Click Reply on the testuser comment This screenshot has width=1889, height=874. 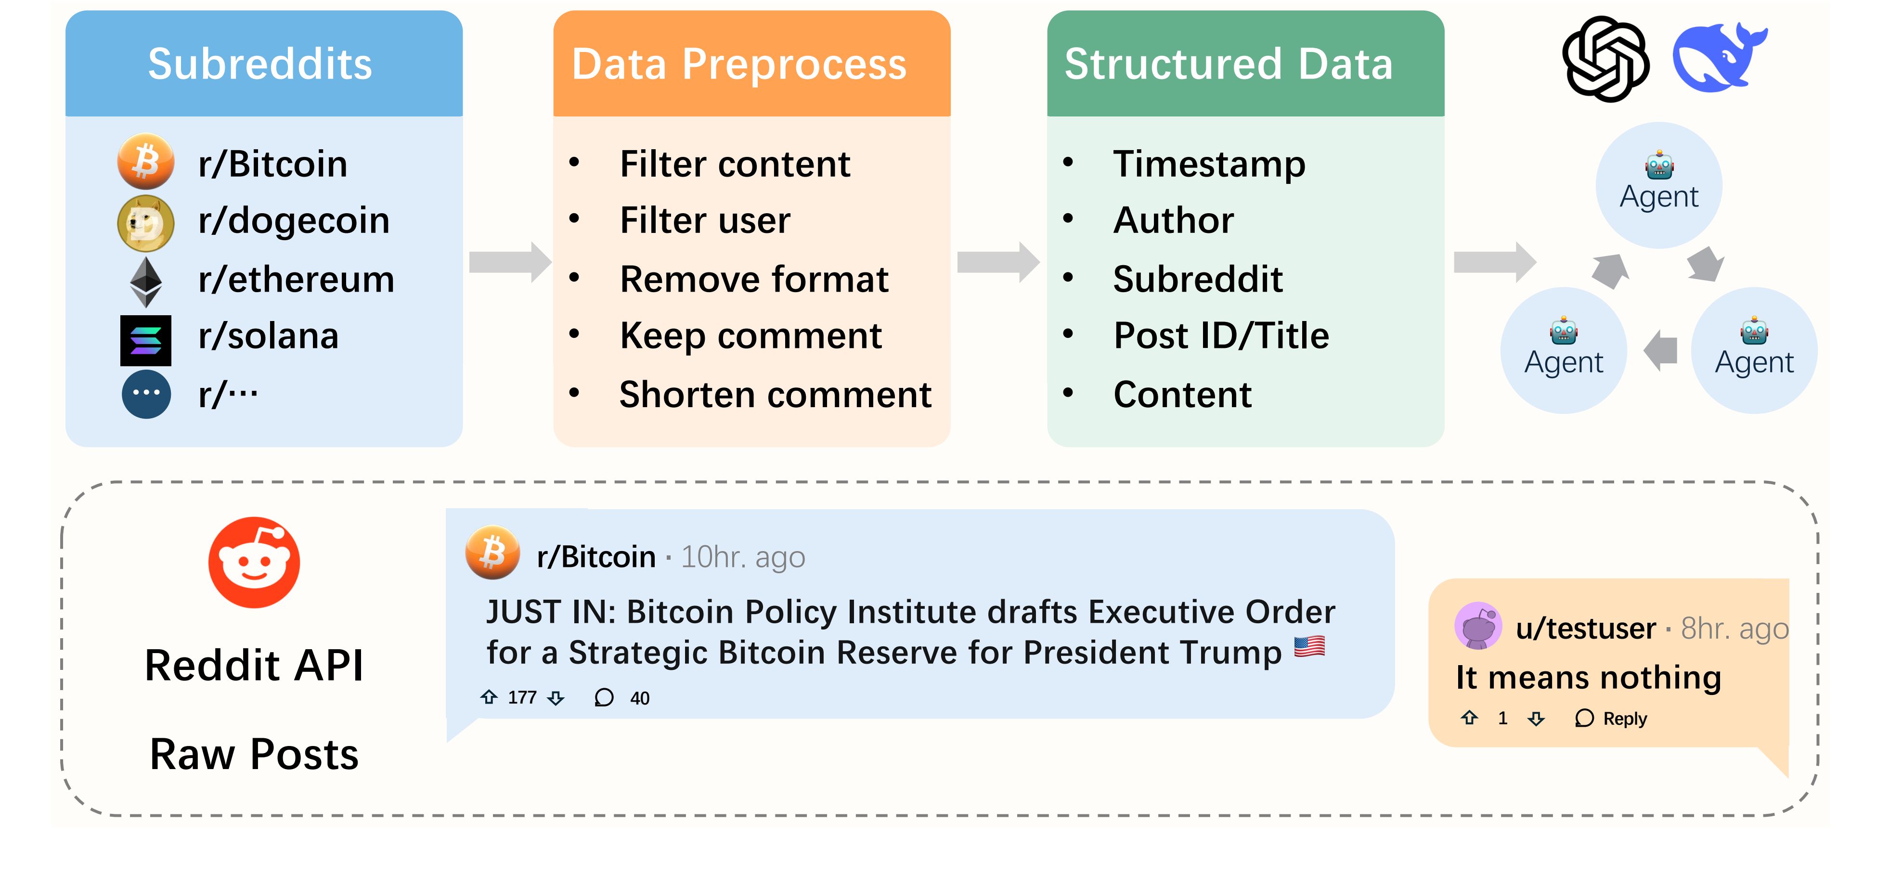(1611, 719)
